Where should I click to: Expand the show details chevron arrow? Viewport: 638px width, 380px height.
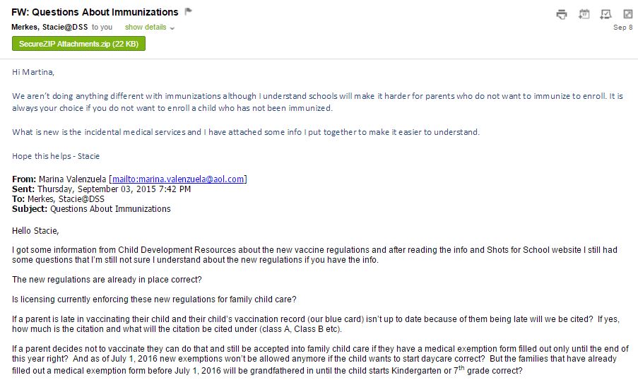click(x=172, y=28)
